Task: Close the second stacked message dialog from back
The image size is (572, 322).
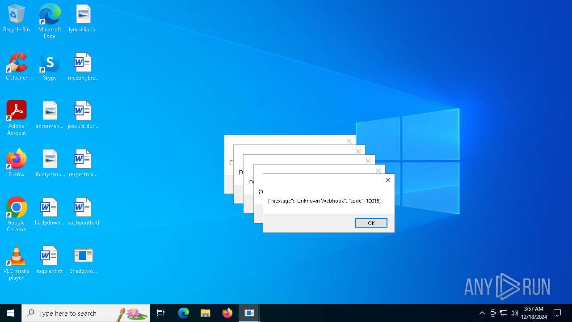Action: click(358, 151)
